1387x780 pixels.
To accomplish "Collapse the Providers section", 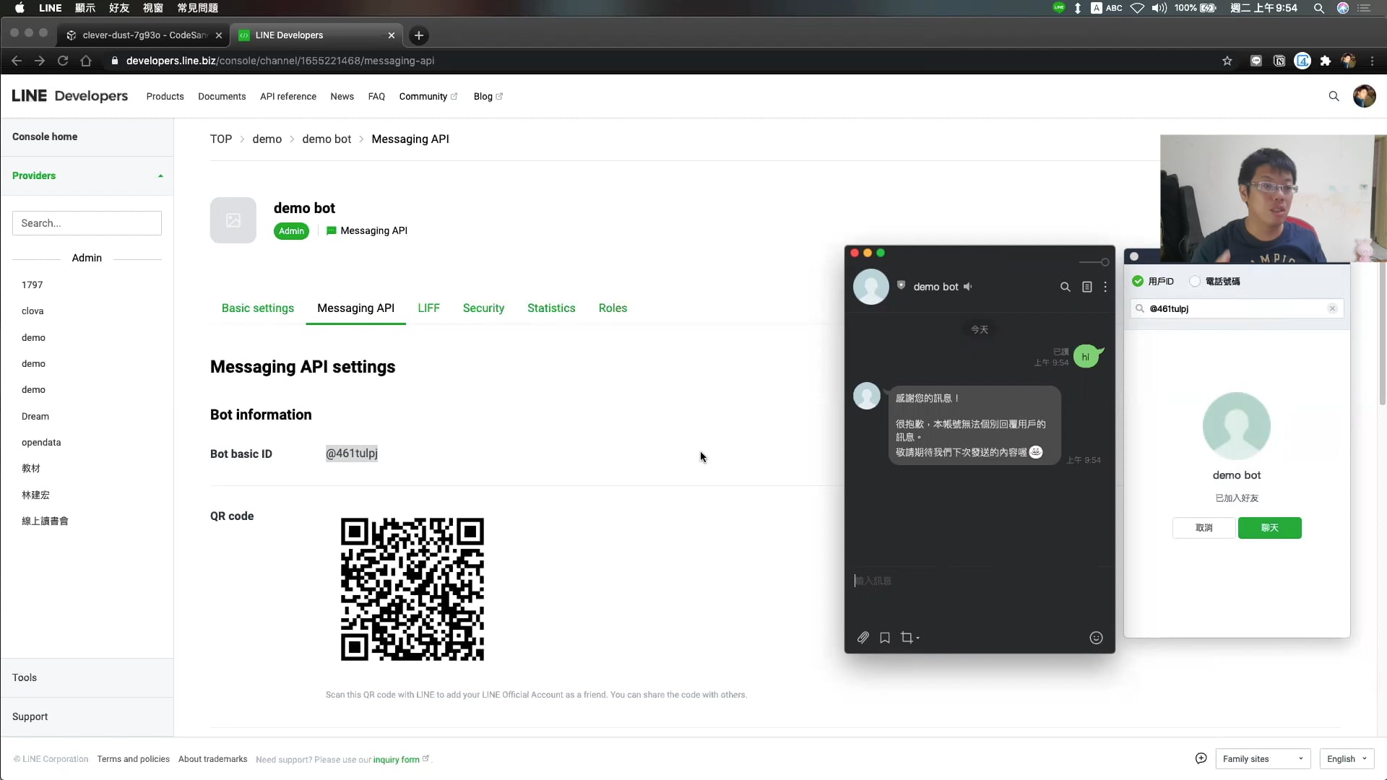I will click(x=160, y=175).
